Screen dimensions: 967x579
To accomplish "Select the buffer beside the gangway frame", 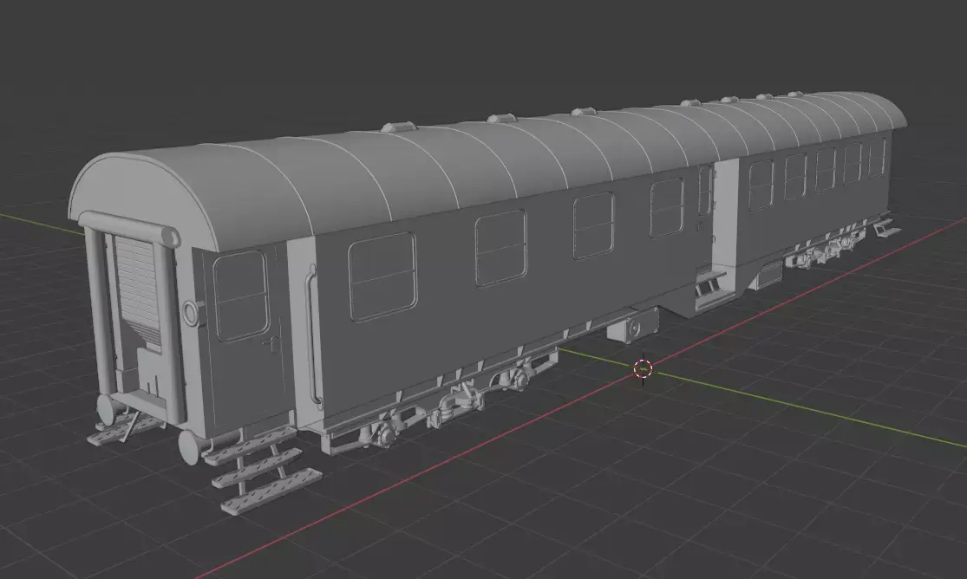I will coord(108,409).
